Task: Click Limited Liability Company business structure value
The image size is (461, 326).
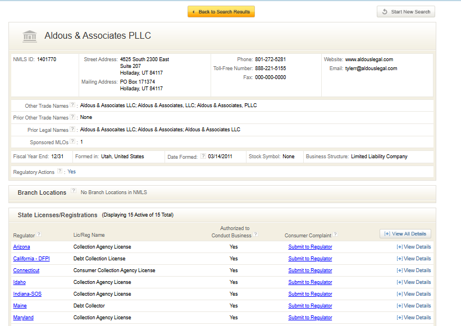Action: click(379, 157)
